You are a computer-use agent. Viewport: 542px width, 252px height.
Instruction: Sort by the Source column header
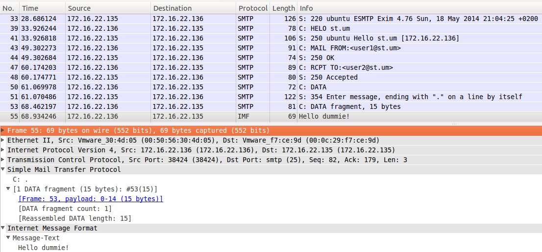[108, 8]
